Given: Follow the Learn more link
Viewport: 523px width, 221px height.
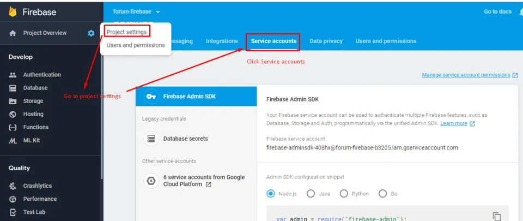Looking at the screenshot, I should [454, 123].
